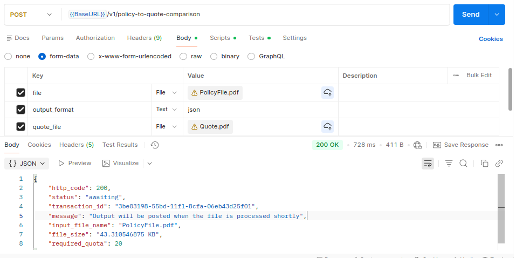Select the form-data radio button
Viewport: 516px width, 258px height.
[x=42, y=56]
